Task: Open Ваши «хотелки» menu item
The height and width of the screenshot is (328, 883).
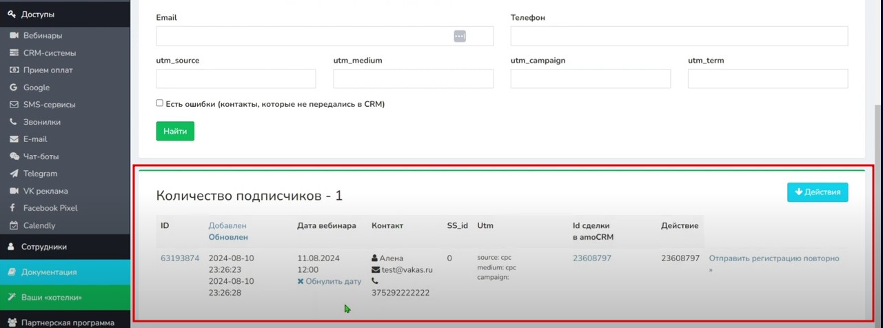Action: [x=52, y=298]
